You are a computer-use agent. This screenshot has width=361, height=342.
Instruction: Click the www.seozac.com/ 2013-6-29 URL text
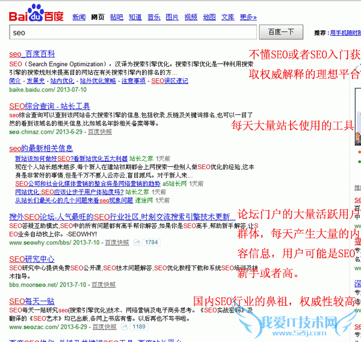pyautogui.click(x=48, y=327)
